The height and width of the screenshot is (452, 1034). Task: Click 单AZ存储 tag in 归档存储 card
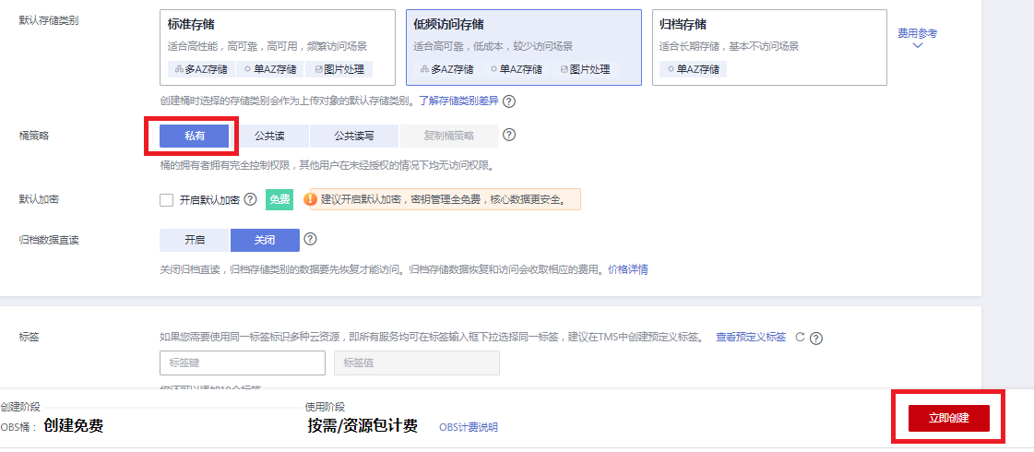693,69
